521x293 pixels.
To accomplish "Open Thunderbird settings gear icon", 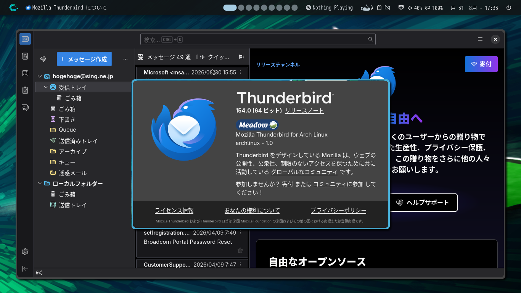I will click(x=25, y=252).
